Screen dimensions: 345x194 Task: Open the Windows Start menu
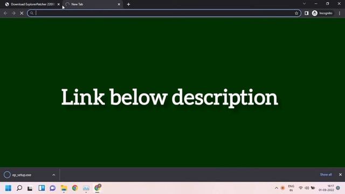(8, 188)
